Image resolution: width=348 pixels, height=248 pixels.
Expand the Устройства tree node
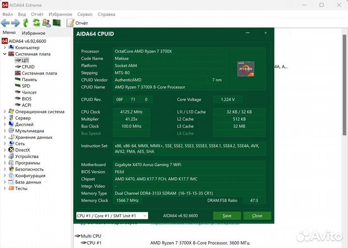tap(5, 156)
